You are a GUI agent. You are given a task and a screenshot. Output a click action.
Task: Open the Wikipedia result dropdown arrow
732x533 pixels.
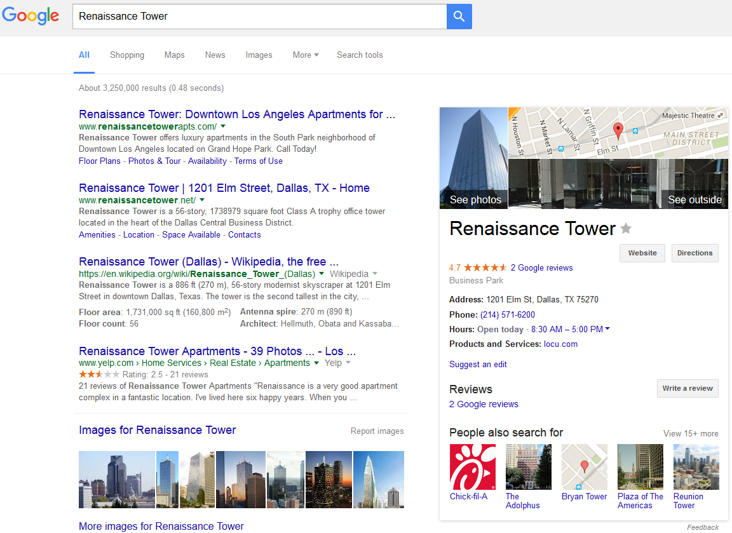coord(376,274)
